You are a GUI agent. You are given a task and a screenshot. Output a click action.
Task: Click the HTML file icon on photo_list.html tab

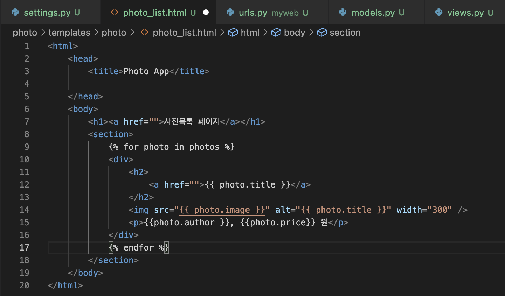tap(115, 13)
